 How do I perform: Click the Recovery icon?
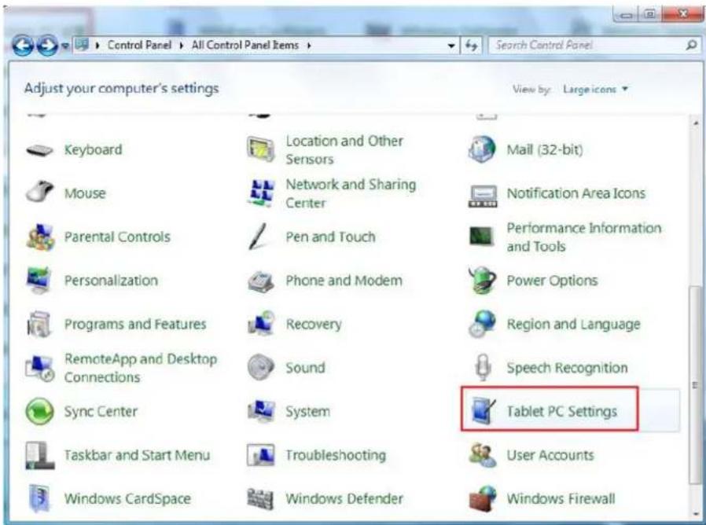click(261, 323)
